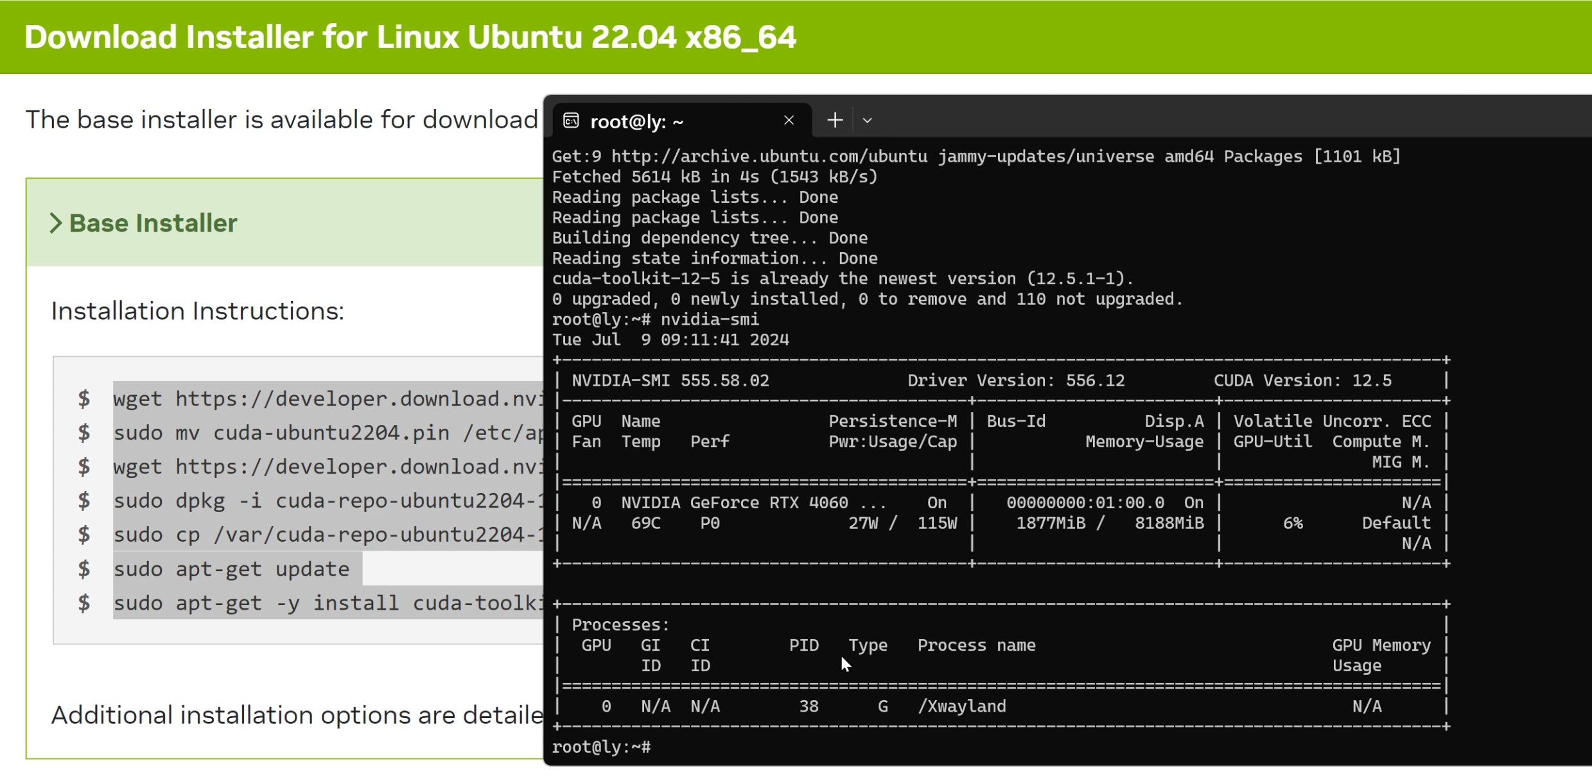1592x781 pixels.
Task: Click the PID value '38' in processes table
Action: (809, 707)
